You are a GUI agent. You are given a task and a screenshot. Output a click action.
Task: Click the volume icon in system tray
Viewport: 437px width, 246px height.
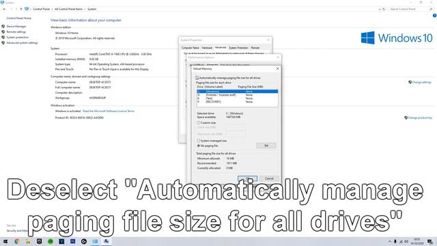click(406, 241)
